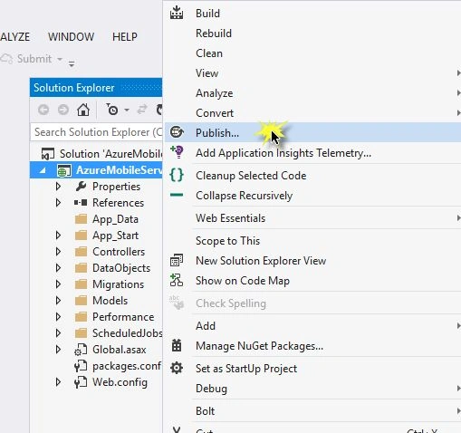Select the ScheduledJobs folder label

(127, 333)
